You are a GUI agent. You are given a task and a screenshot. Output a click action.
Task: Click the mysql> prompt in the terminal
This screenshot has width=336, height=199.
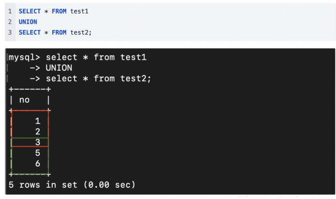click(x=24, y=57)
